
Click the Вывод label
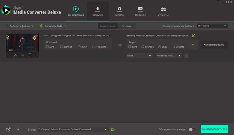pos(32,130)
